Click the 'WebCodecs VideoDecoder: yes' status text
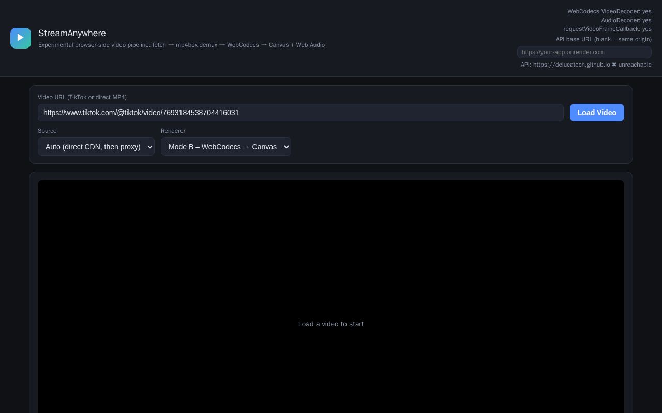This screenshot has width=662, height=413. [609, 11]
